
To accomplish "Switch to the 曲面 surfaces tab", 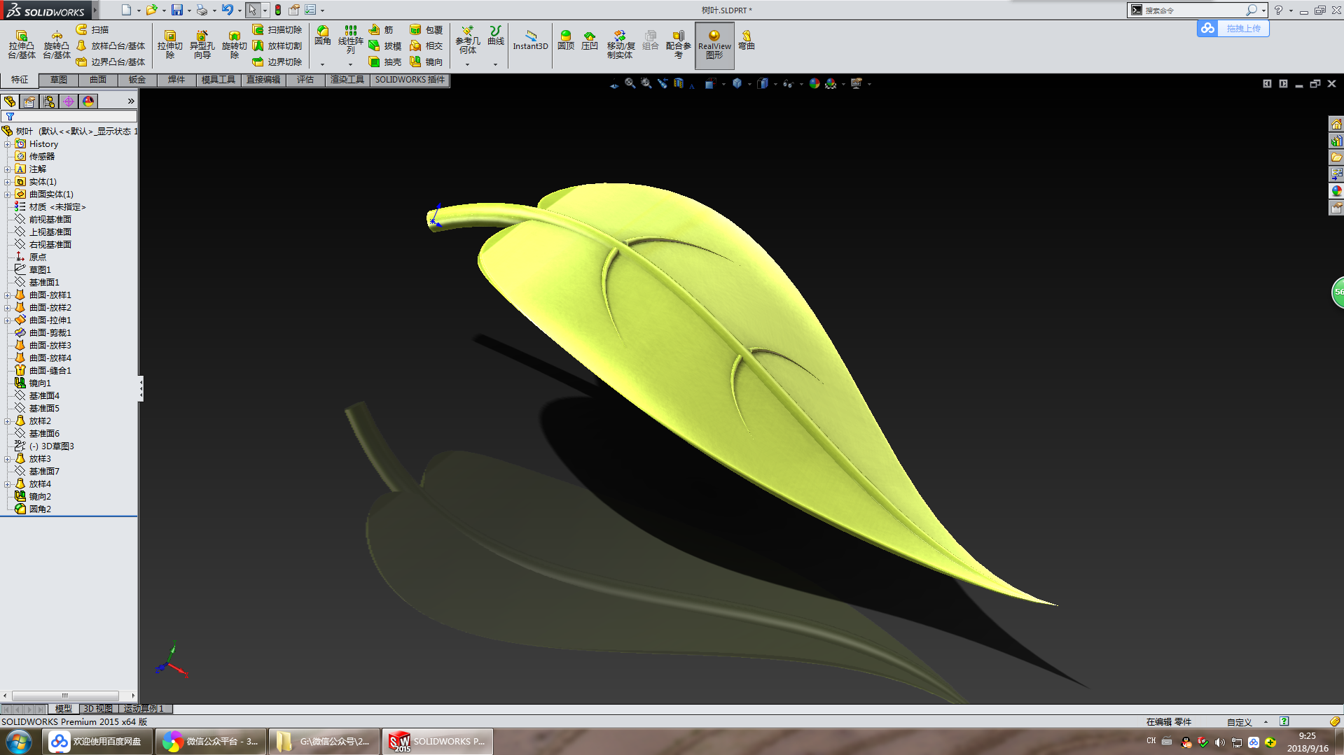I will pyautogui.click(x=98, y=80).
